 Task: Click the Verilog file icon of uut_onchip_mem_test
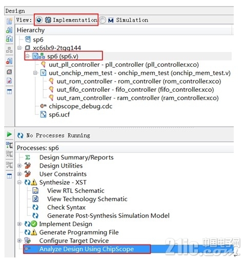pos(43,73)
